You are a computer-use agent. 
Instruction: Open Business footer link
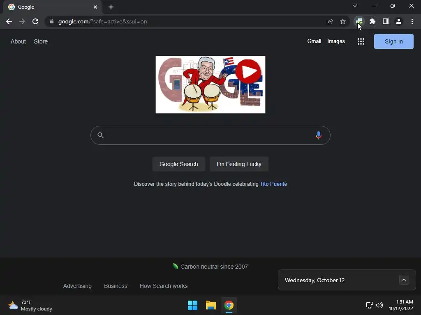click(116, 286)
